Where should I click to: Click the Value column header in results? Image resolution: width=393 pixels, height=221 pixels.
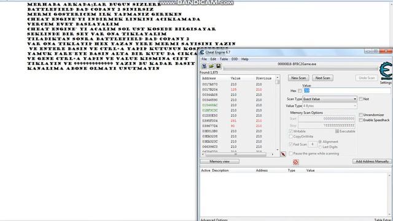tap(235, 79)
